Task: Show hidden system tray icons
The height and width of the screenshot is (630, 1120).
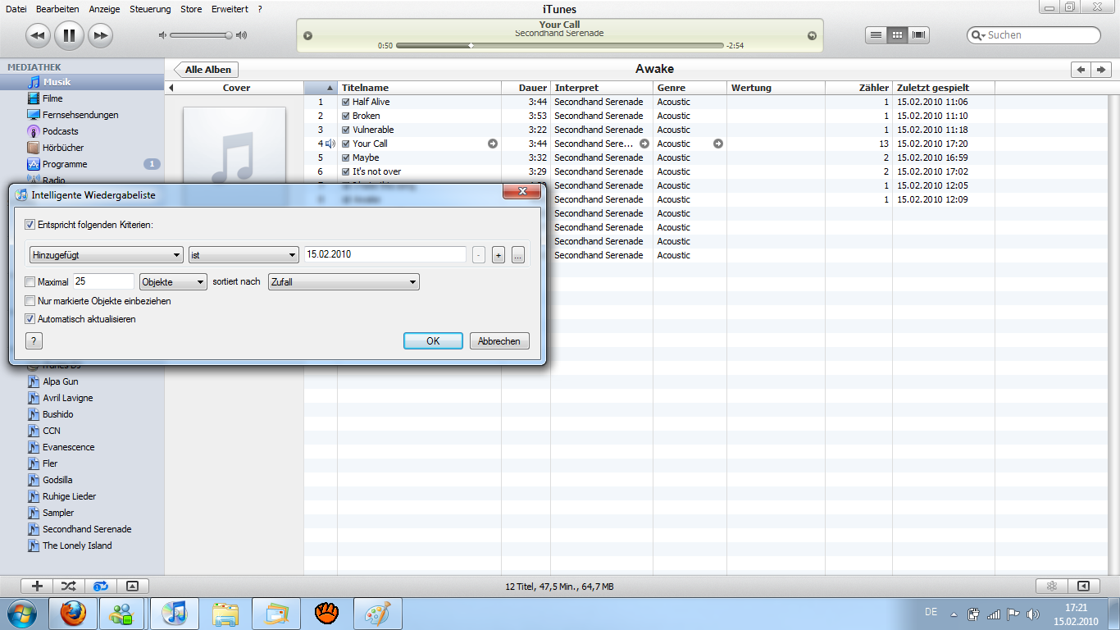Action: [954, 614]
